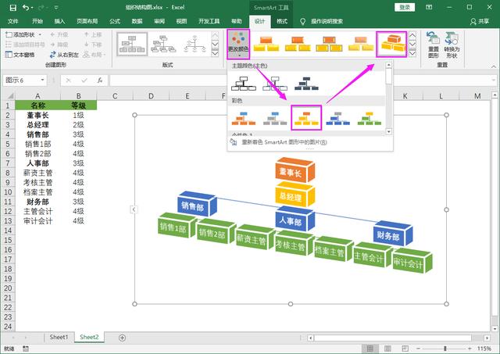500x354 pixels.
Task: Switch to Normal view icon
Action: click(x=370, y=349)
